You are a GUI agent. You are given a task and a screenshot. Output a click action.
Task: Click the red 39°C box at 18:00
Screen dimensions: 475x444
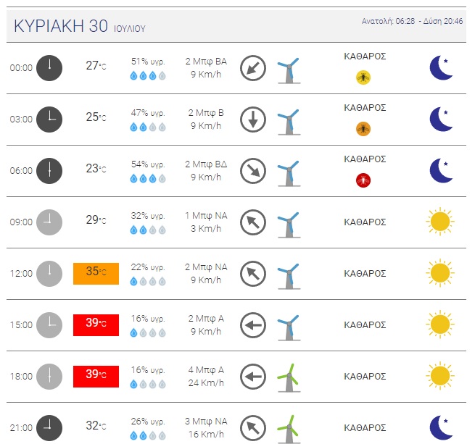(96, 377)
